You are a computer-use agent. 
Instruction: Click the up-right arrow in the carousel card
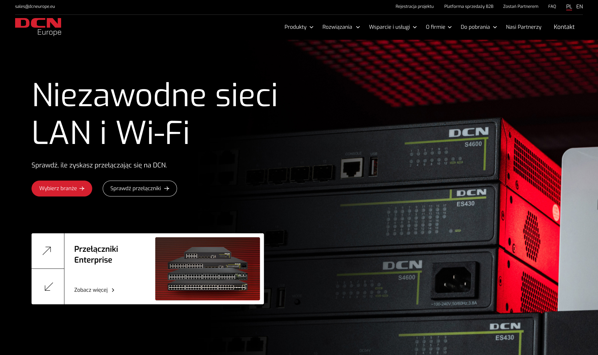47,251
